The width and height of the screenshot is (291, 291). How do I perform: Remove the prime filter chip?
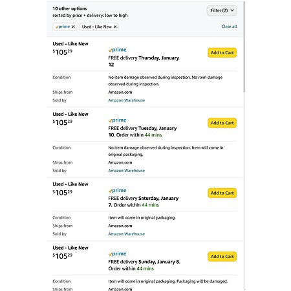[x=73, y=27]
